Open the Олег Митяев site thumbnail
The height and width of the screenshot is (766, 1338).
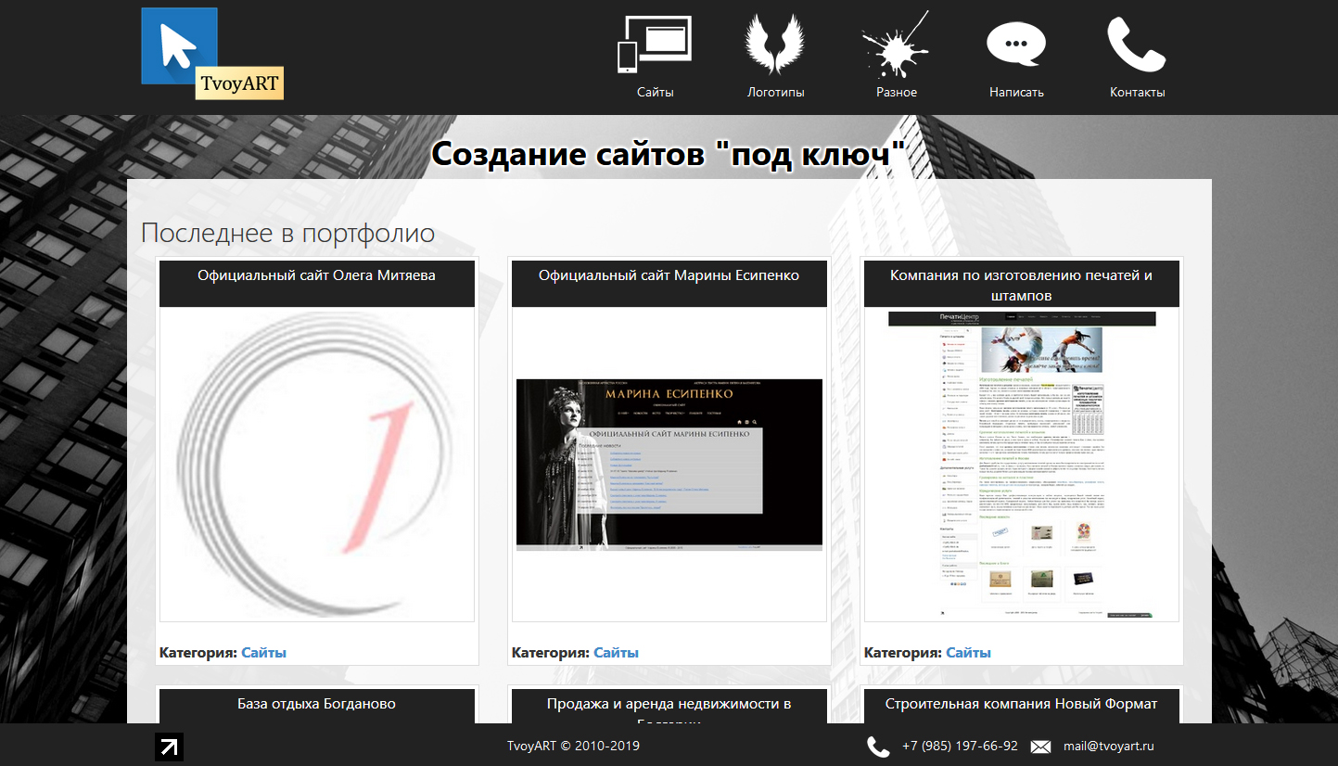click(x=317, y=465)
